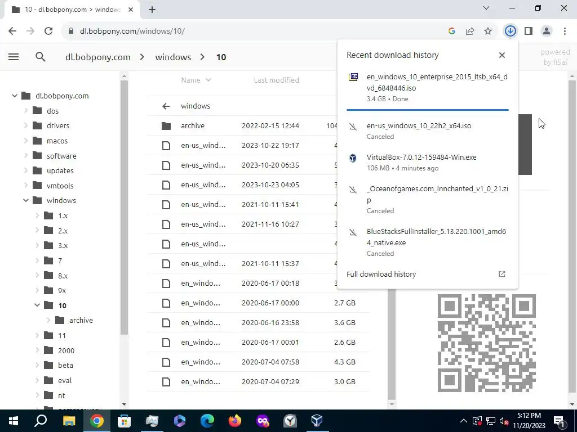Open file modified 2020-06-16 23:58
The width and height of the screenshot is (577, 432).
(x=258, y=322)
